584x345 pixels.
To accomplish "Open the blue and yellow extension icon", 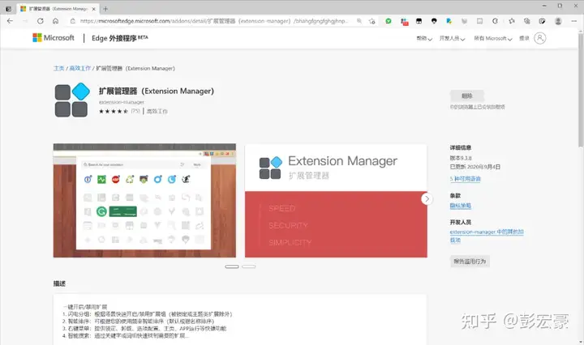I will [449, 21].
